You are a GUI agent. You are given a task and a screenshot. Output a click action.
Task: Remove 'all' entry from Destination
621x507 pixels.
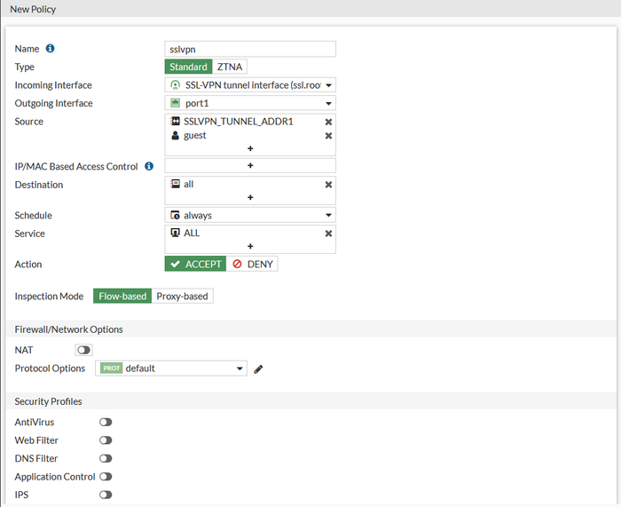point(328,185)
